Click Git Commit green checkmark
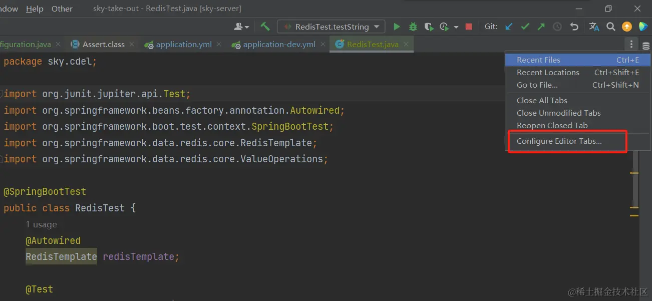 (x=525, y=27)
